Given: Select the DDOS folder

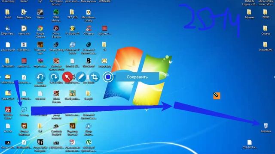Looking at the screenshot, I should [266, 14].
